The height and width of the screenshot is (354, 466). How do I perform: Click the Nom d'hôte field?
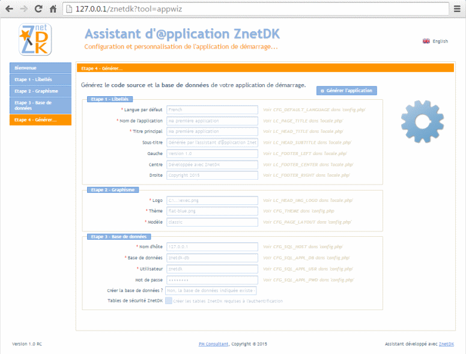[x=212, y=246]
